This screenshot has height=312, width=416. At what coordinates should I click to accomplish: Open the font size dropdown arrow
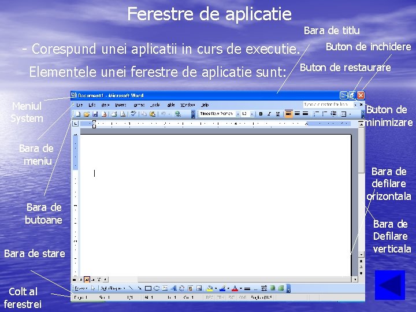[x=252, y=114]
